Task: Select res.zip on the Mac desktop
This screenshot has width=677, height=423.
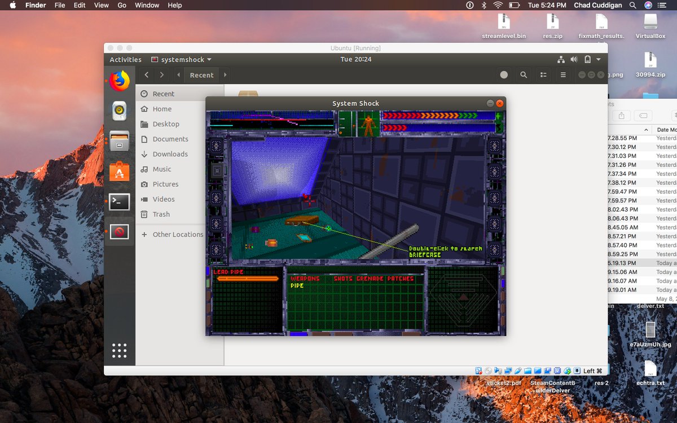Action: (x=552, y=27)
